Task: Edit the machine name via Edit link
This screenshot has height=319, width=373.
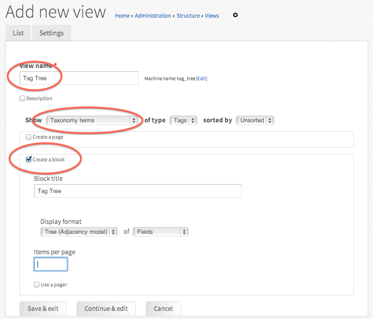Action: tap(202, 78)
